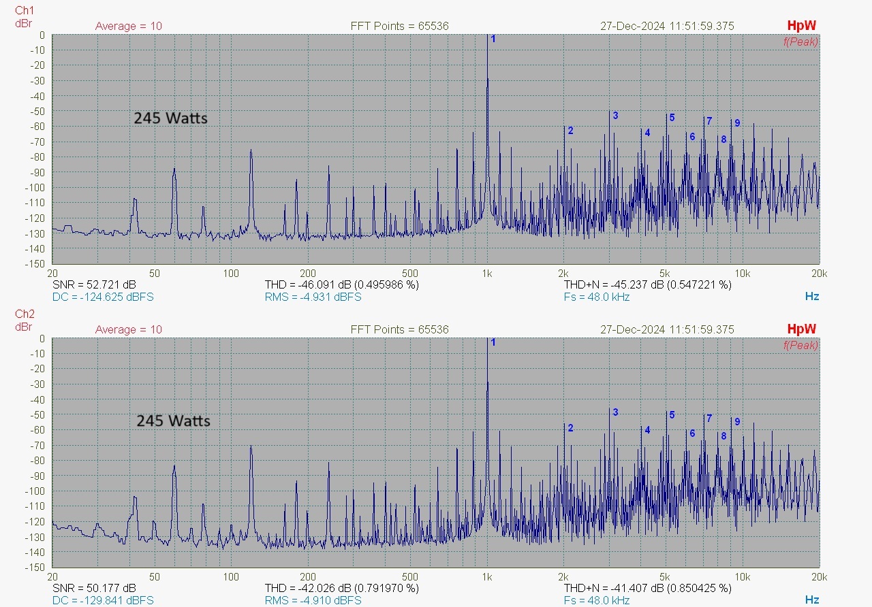
Task: Click 20k frequency tick on Ch1 axis
Action: (819, 274)
